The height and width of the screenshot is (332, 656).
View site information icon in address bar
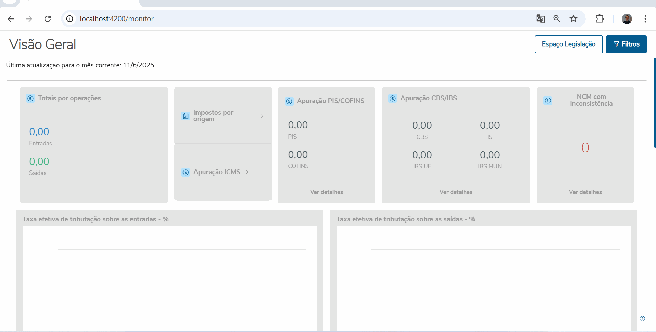click(70, 19)
